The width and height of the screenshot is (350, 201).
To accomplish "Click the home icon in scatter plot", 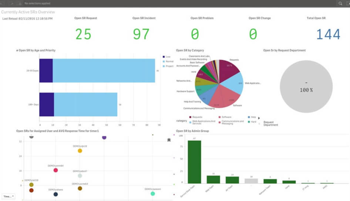I will (169, 140).
